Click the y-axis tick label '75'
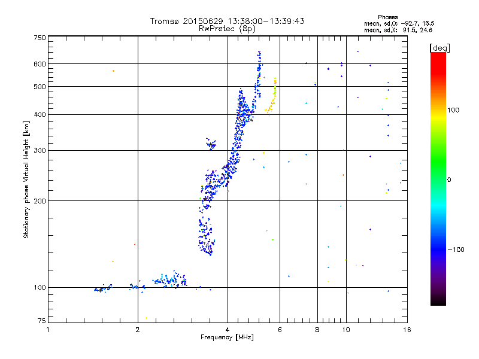This screenshot has height=359, width=479. [41, 321]
